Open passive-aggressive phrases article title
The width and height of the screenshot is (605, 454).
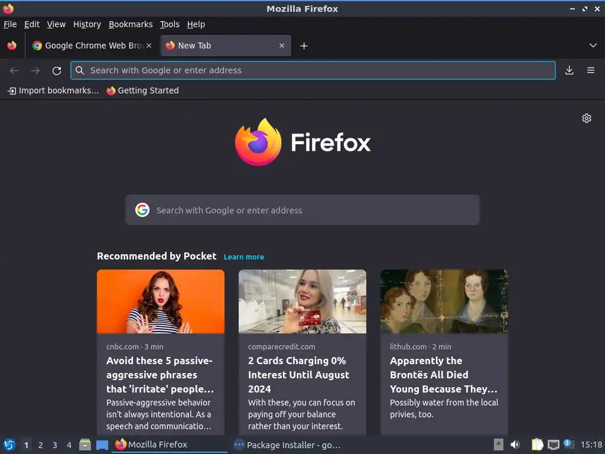point(160,375)
